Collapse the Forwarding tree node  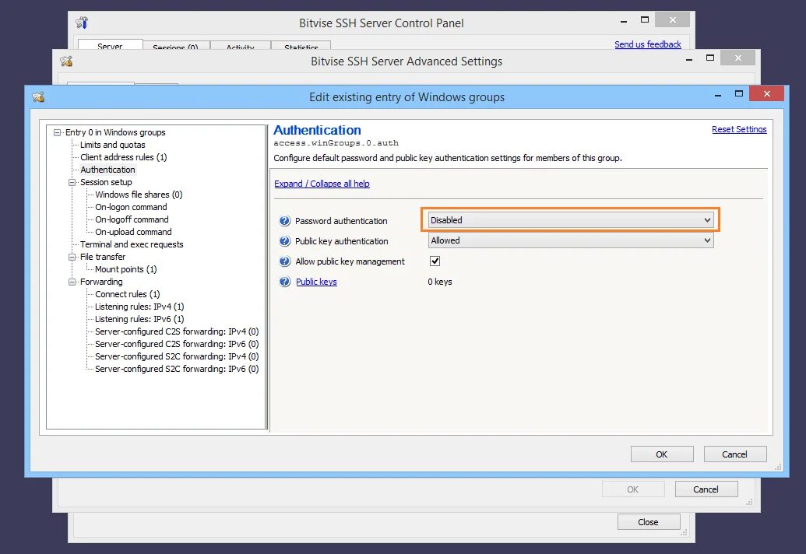coord(72,282)
